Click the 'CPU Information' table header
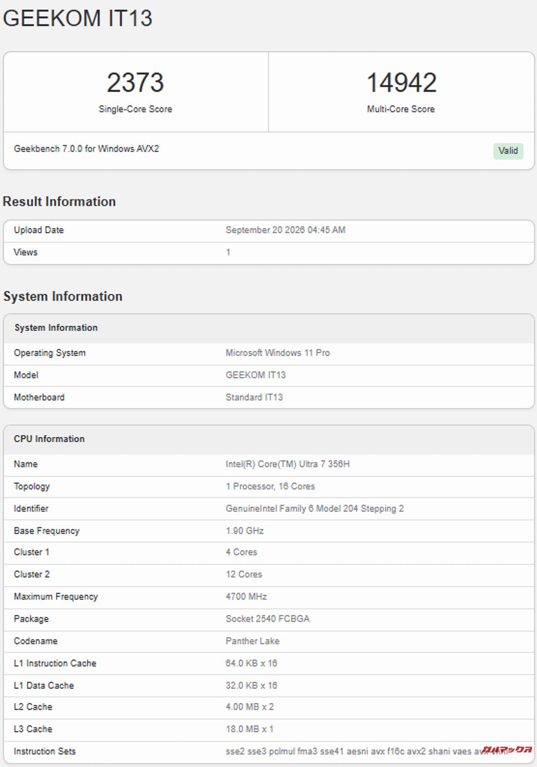The image size is (537, 767). (x=269, y=439)
